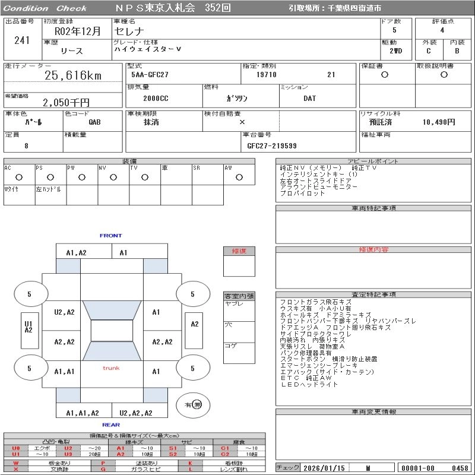Click the '有 無' oval indicator
Viewport: 475px width, 475px height.
pos(193,405)
